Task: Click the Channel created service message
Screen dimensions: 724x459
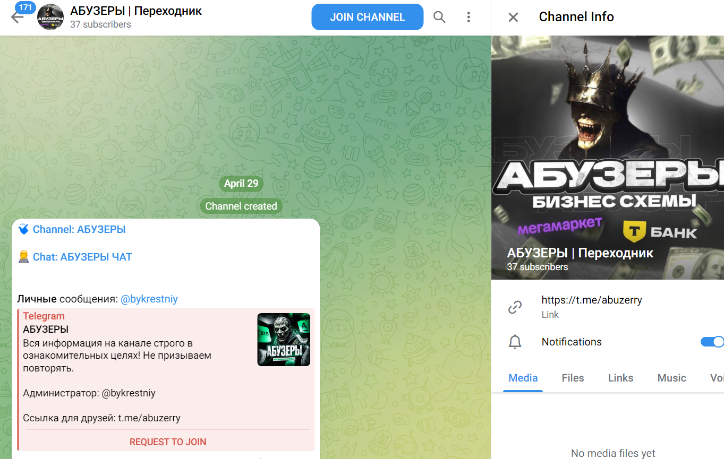Action: click(241, 206)
